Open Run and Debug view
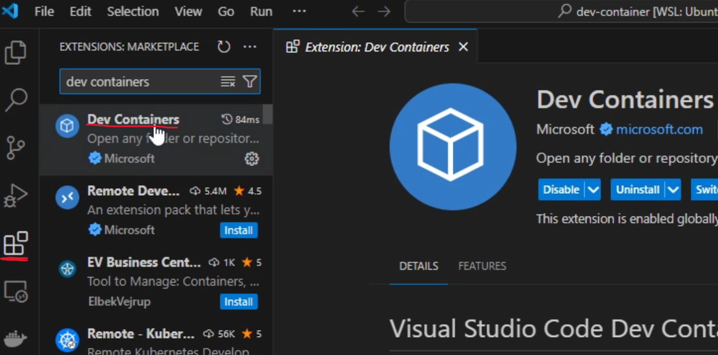This screenshot has width=718, height=355. coord(15,196)
